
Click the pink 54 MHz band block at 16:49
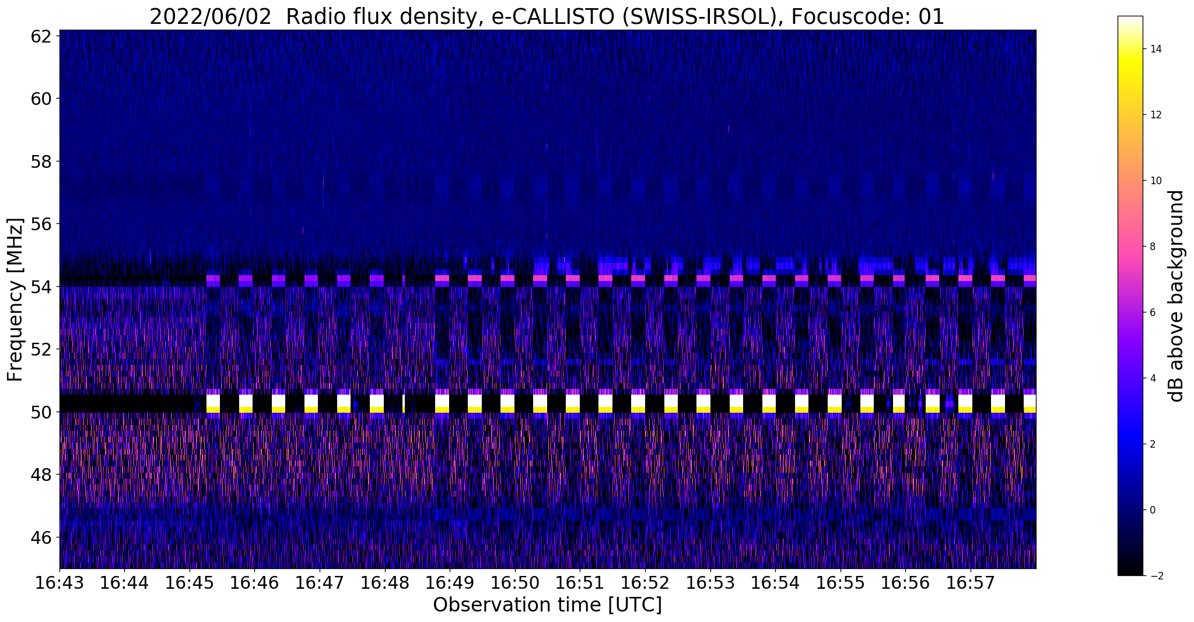point(442,278)
